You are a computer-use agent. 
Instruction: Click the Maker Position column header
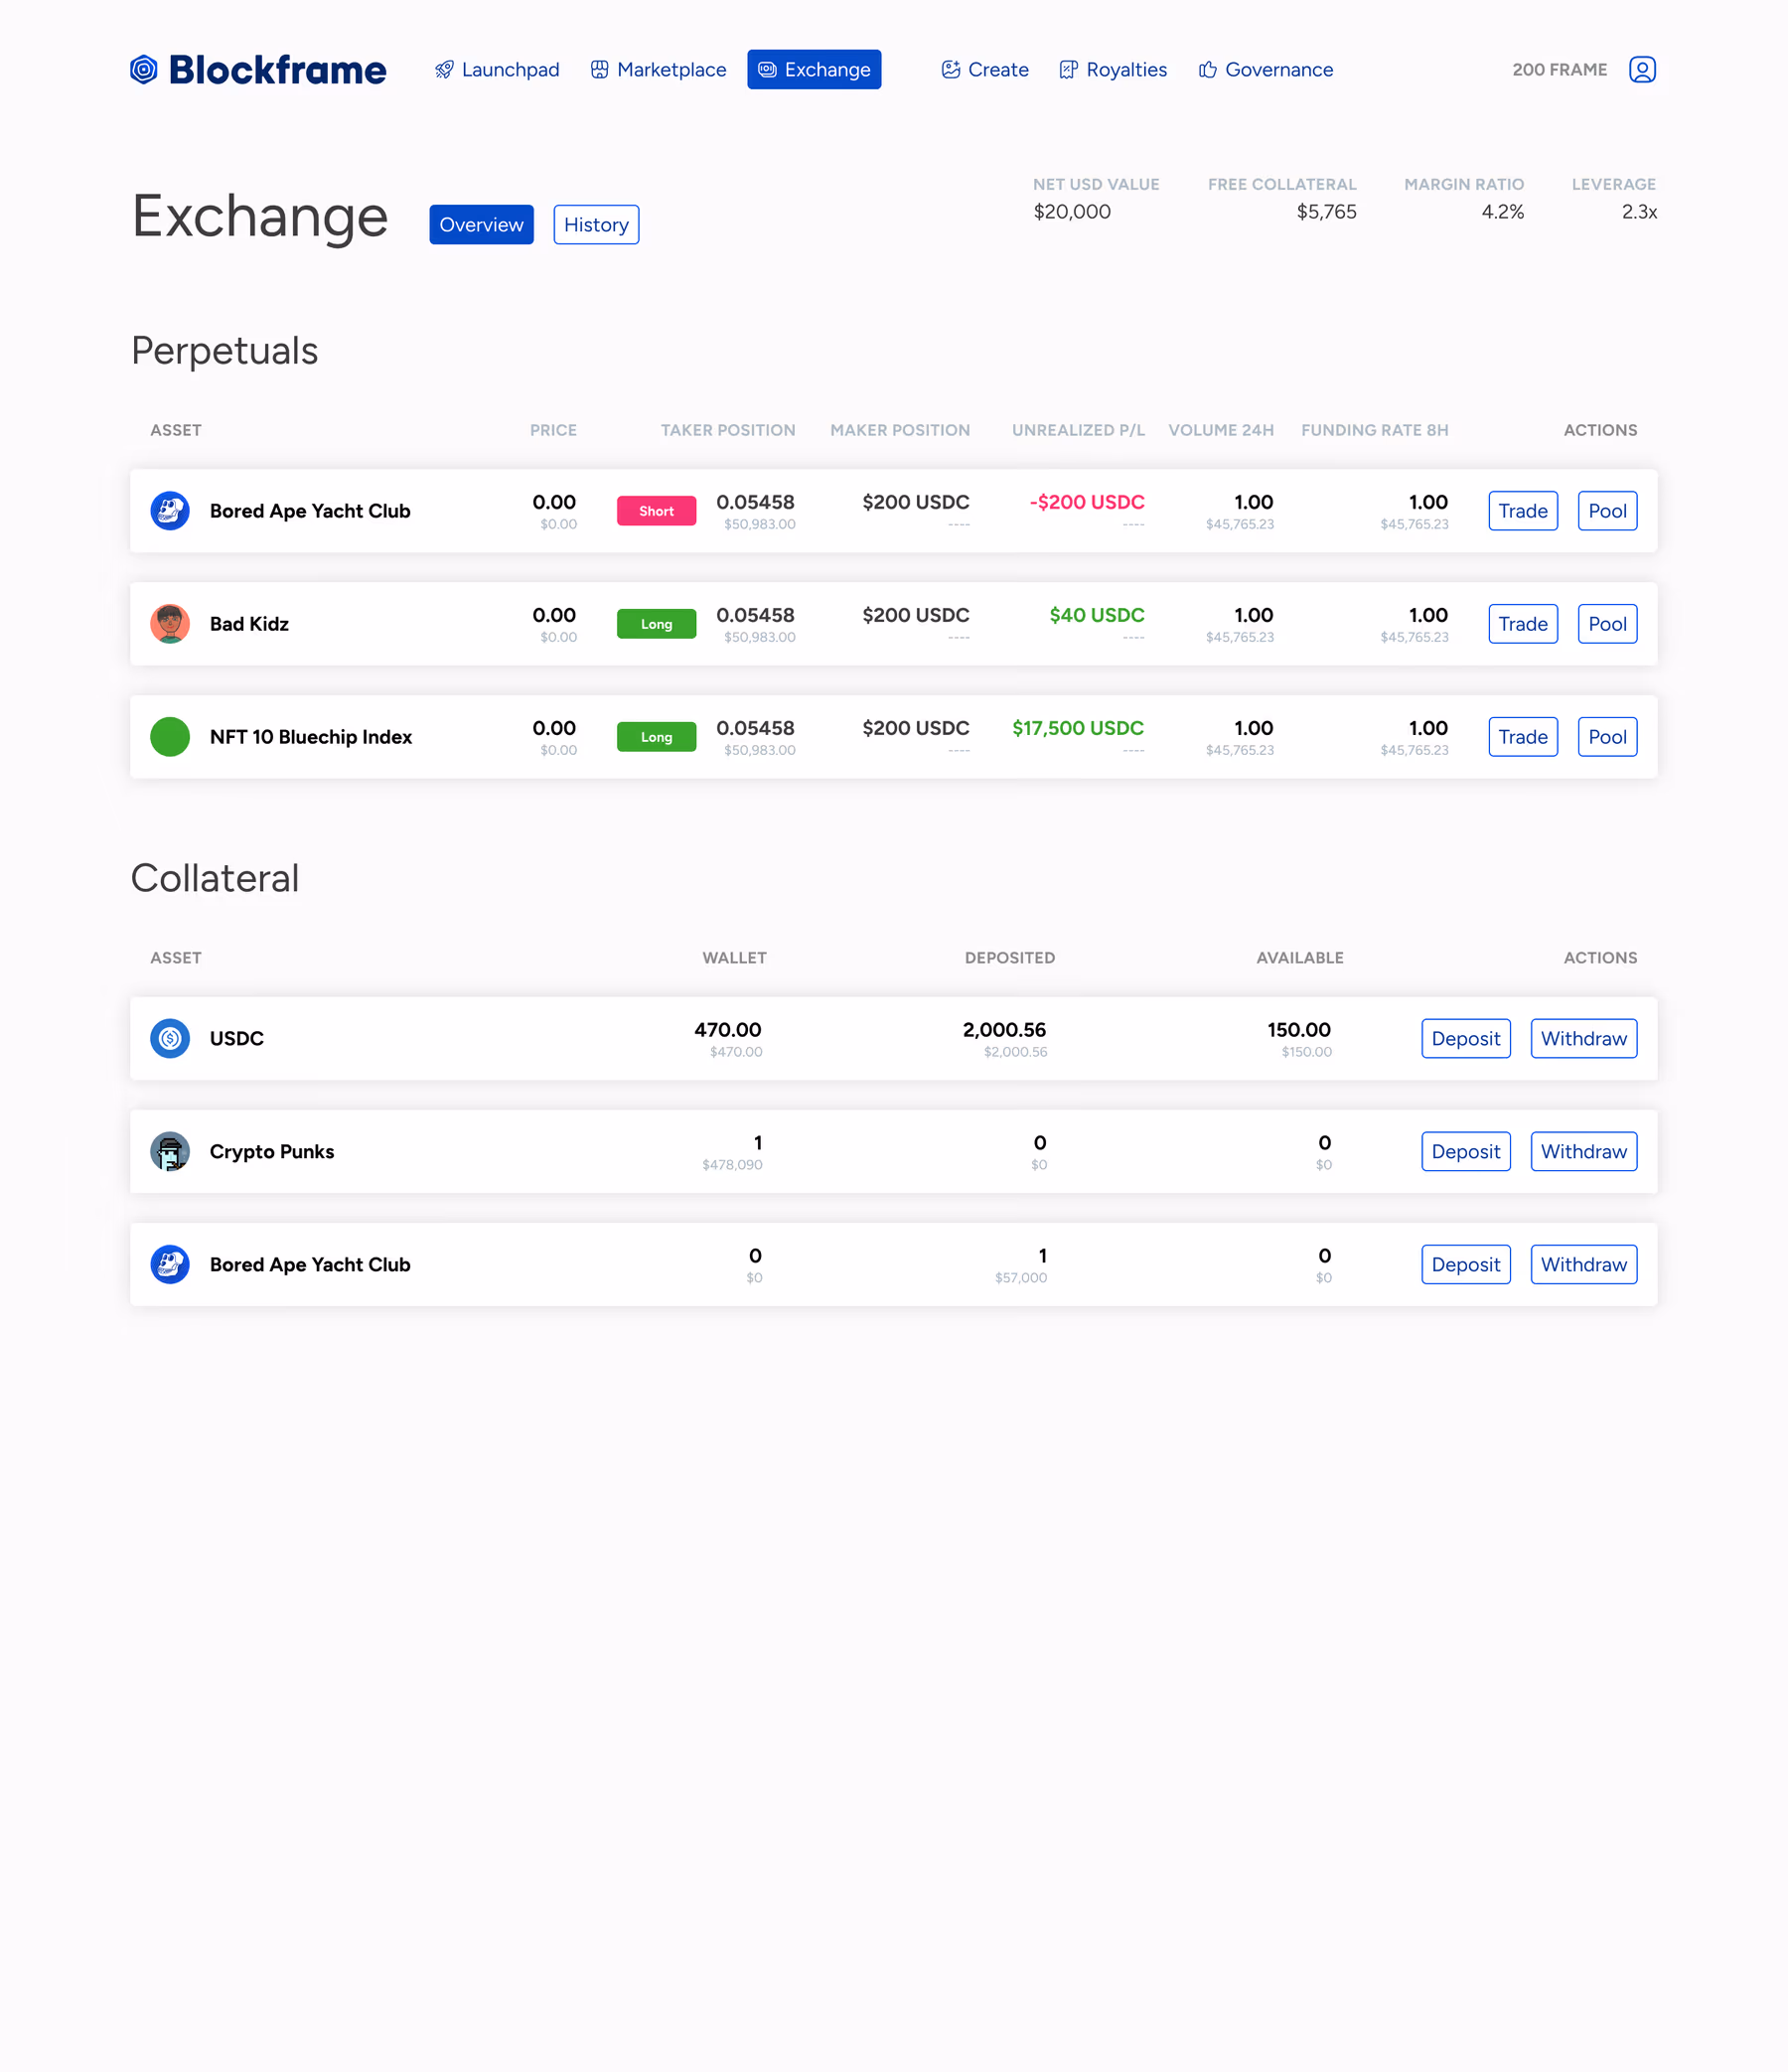[x=900, y=429]
